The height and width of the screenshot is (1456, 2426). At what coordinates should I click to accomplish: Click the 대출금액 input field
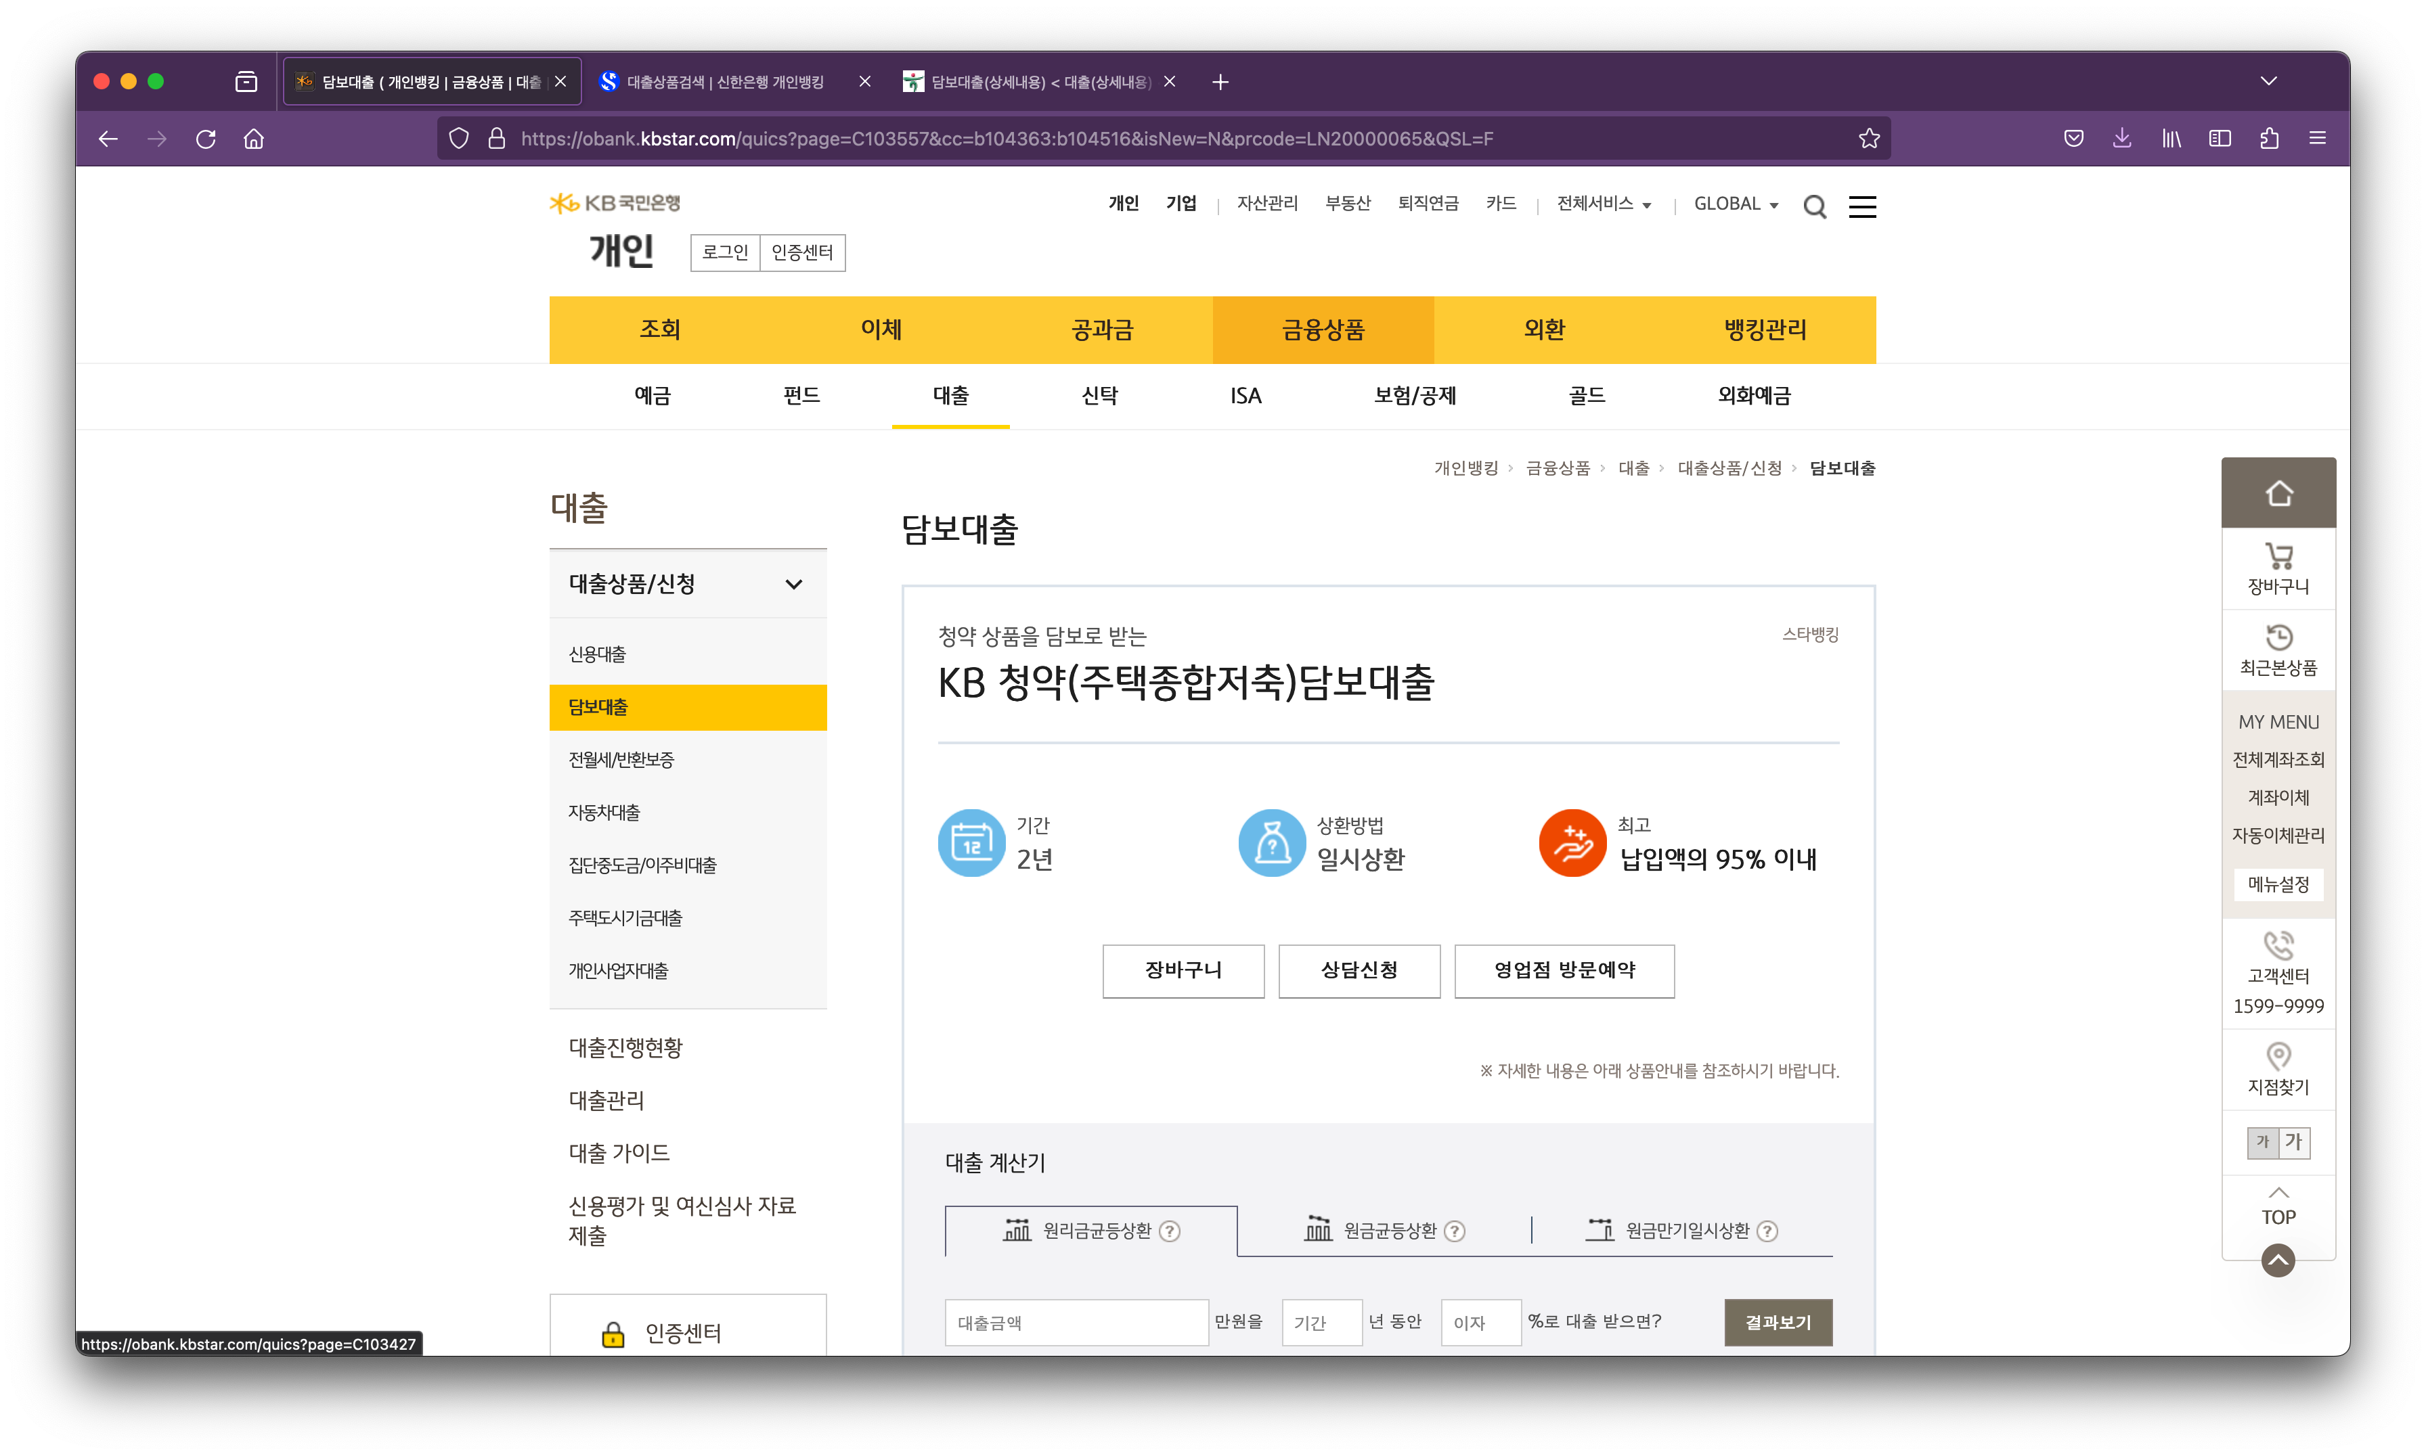[x=1076, y=1323]
